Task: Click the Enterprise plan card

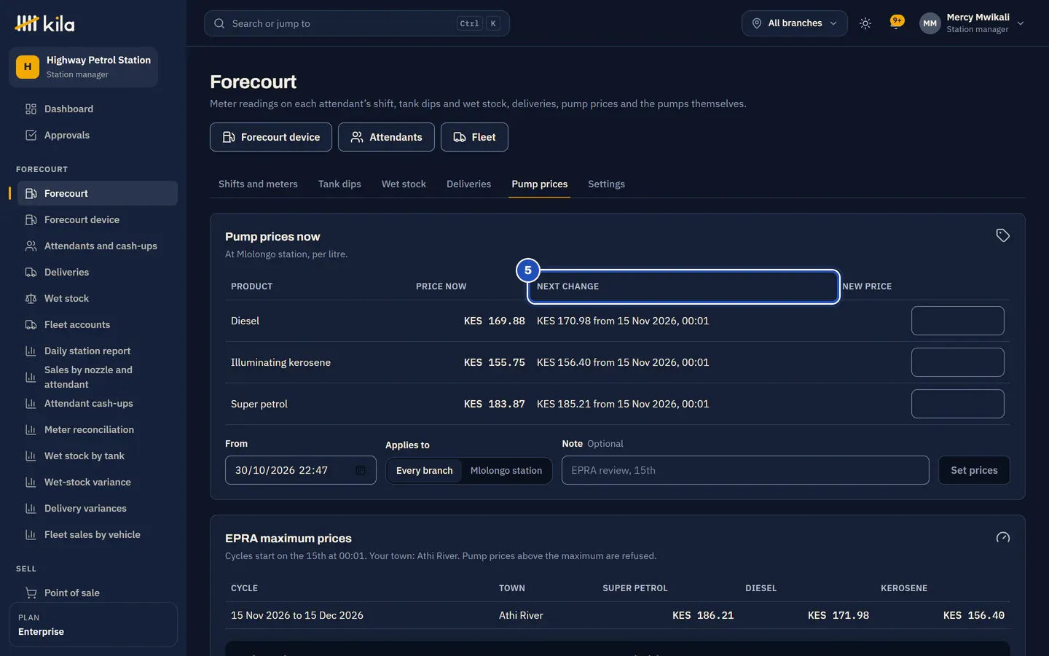Action: pos(93,625)
